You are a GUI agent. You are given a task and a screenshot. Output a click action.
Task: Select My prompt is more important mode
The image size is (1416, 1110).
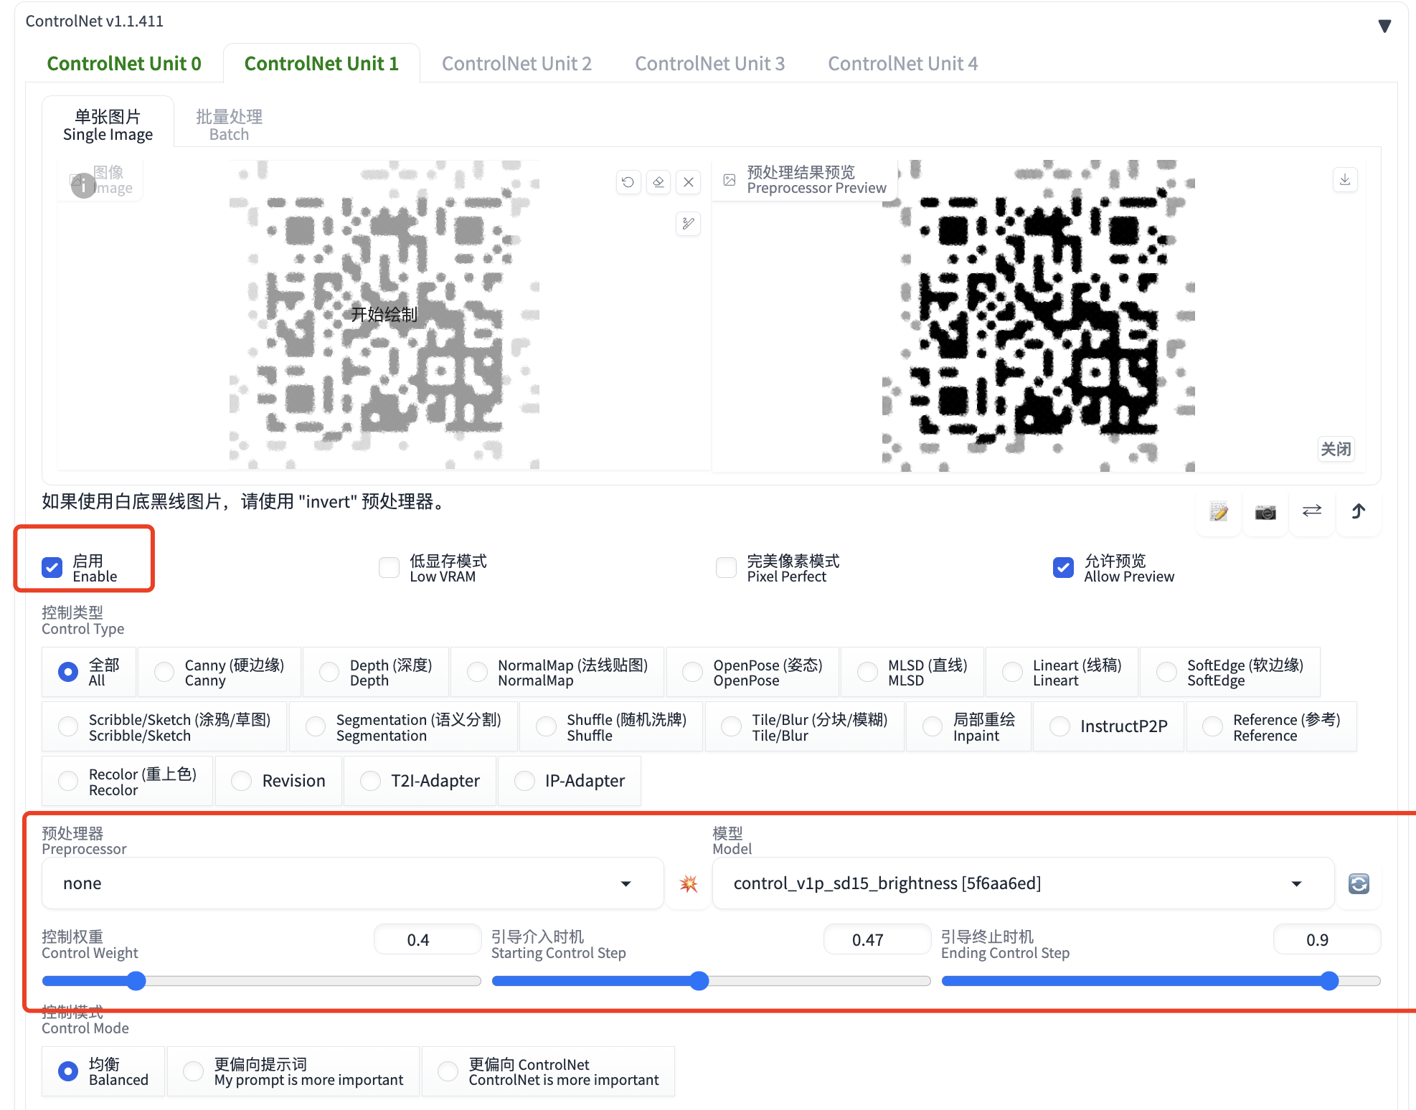click(x=293, y=1071)
